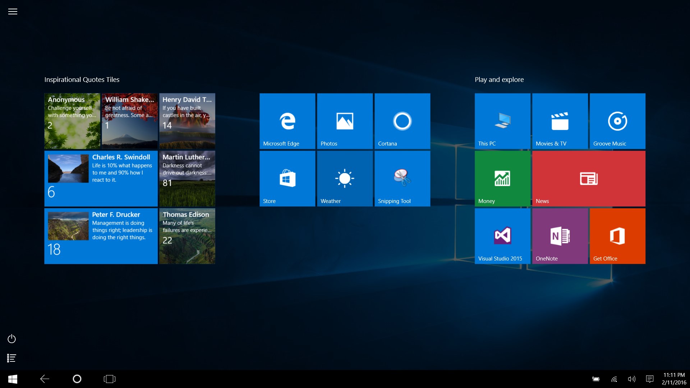
Task: Open the Money tile
Action: pyautogui.click(x=502, y=179)
